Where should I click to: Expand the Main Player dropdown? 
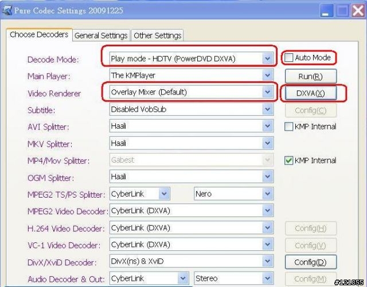pyautogui.click(x=191, y=75)
